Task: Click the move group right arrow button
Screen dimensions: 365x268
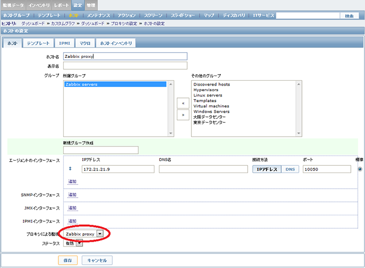Action: [x=182, y=115]
